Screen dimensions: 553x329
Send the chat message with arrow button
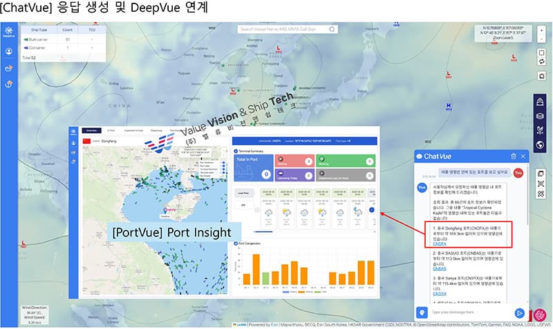(519, 312)
